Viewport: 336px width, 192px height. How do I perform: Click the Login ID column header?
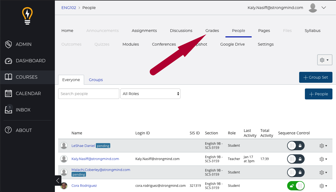coord(142,133)
